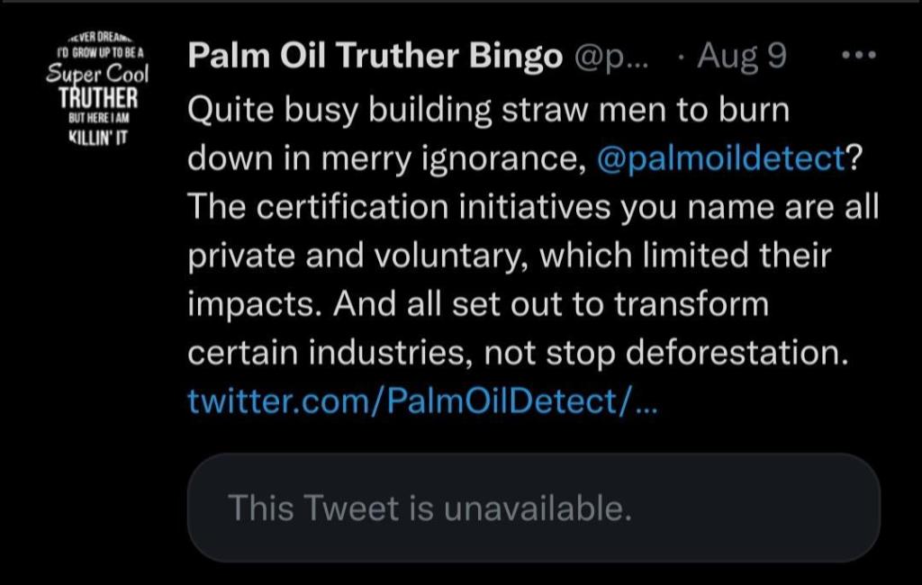The width and height of the screenshot is (922, 585).
Task: Open the Palm Oil Truther Bingo avatar
Action: pyautogui.click(x=96, y=92)
